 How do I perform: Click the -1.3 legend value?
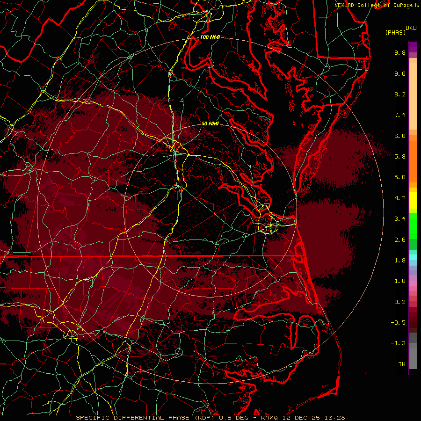[398, 343]
